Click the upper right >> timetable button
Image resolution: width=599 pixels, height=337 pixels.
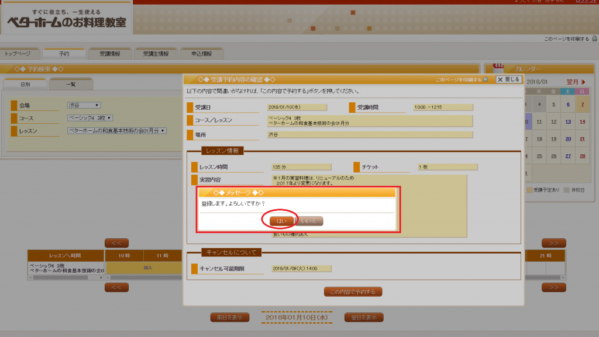coord(554,243)
